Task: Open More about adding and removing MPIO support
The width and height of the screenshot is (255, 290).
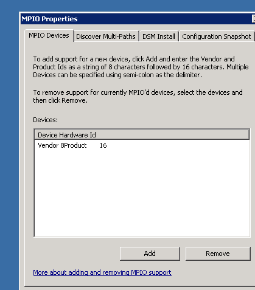Action: tap(102, 272)
